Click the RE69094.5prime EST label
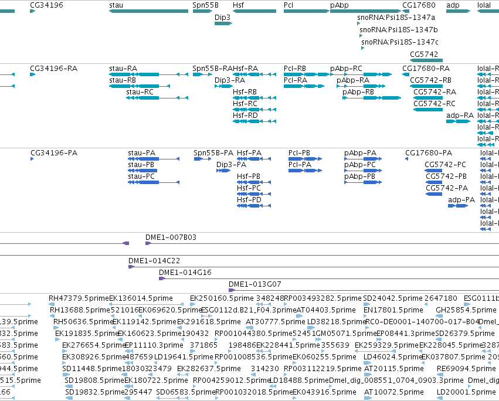This screenshot has width=499, height=401. coord(466,369)
